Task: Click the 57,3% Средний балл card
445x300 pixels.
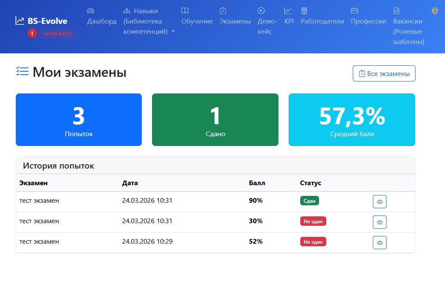Action: tap(352, 119)
